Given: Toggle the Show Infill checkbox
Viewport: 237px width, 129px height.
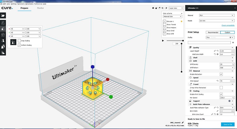Looking at the screenshot, I should click(164, 34).
